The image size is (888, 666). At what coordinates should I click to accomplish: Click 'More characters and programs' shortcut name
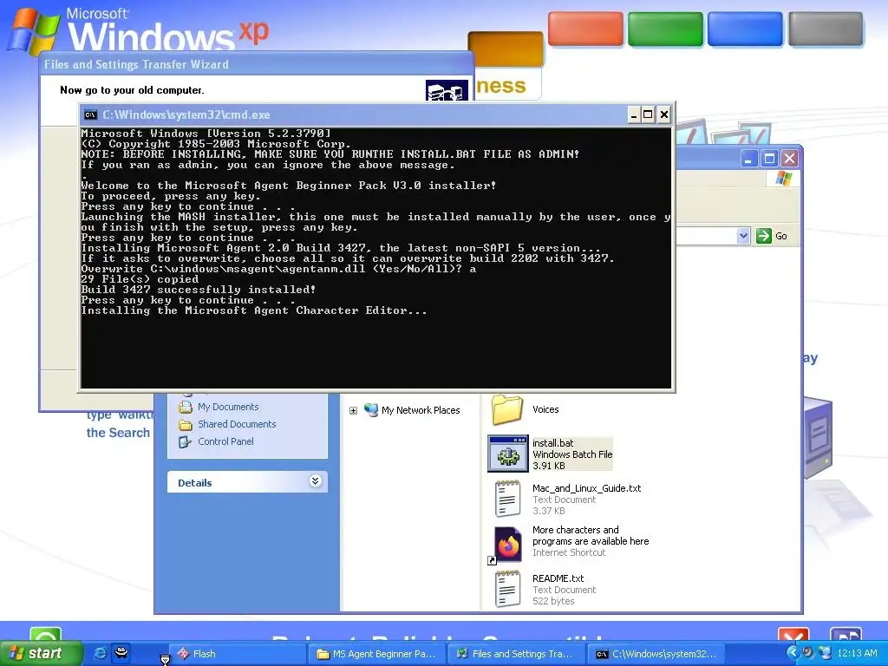pos(591,536)
